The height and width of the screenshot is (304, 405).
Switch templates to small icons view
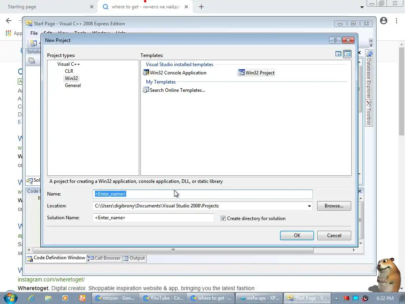[347, 54]
